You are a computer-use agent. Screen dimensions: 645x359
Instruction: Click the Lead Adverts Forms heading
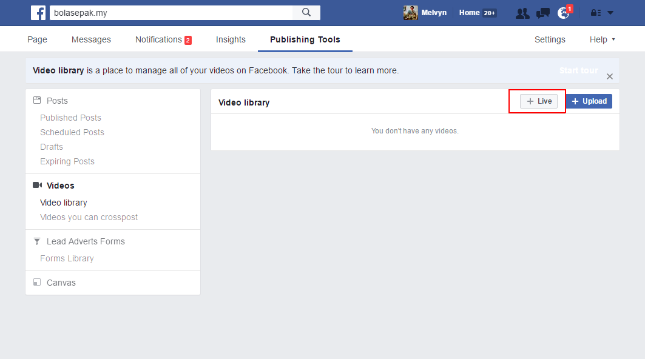click(x=86, y=241)
